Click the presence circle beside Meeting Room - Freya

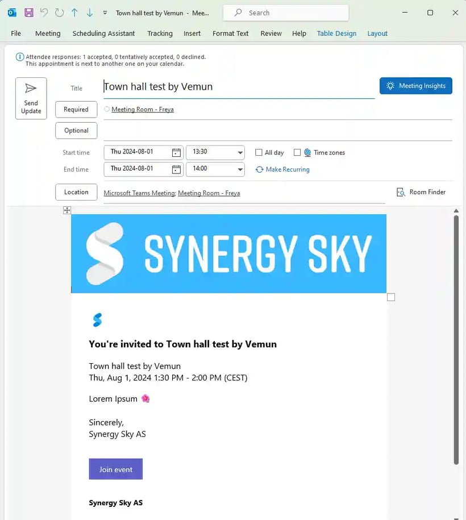107,109
